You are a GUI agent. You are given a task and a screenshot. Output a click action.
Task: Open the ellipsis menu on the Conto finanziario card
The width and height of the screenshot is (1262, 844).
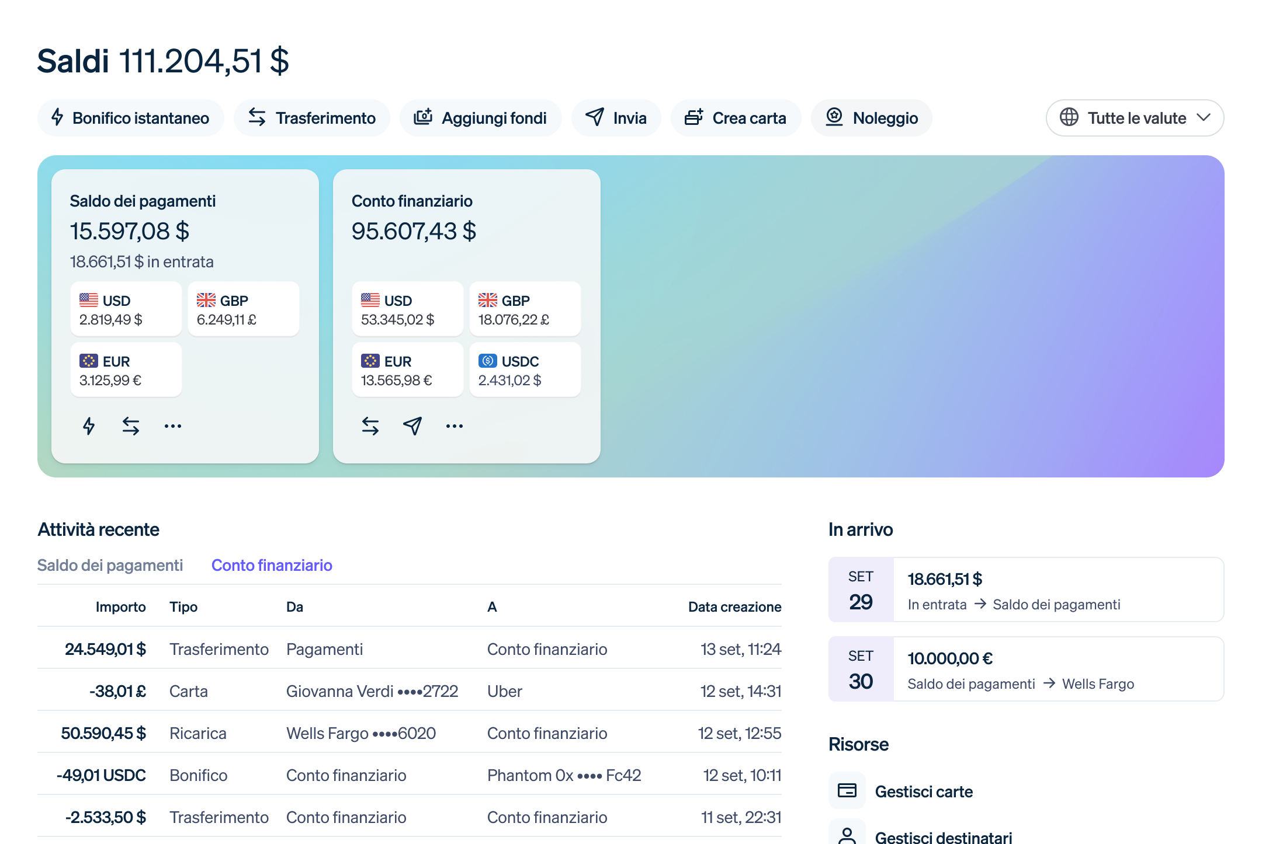[x=454, y=426]
